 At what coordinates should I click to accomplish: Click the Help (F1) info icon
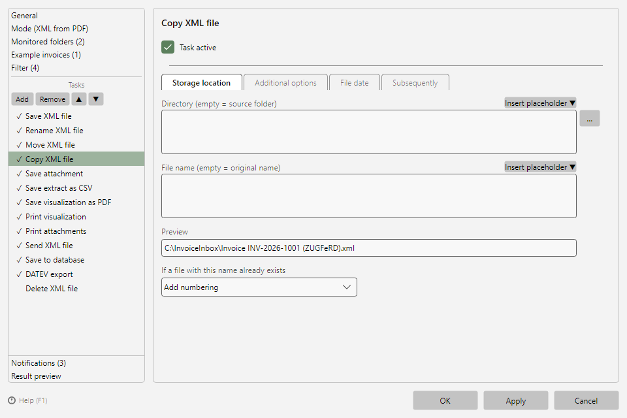pyautogui.click(x=12, y=400)
